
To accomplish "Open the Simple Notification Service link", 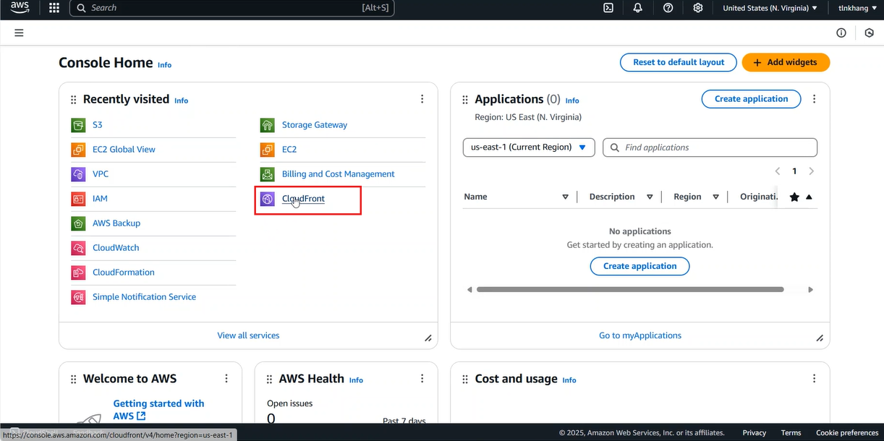I will [x=144, y=297].
